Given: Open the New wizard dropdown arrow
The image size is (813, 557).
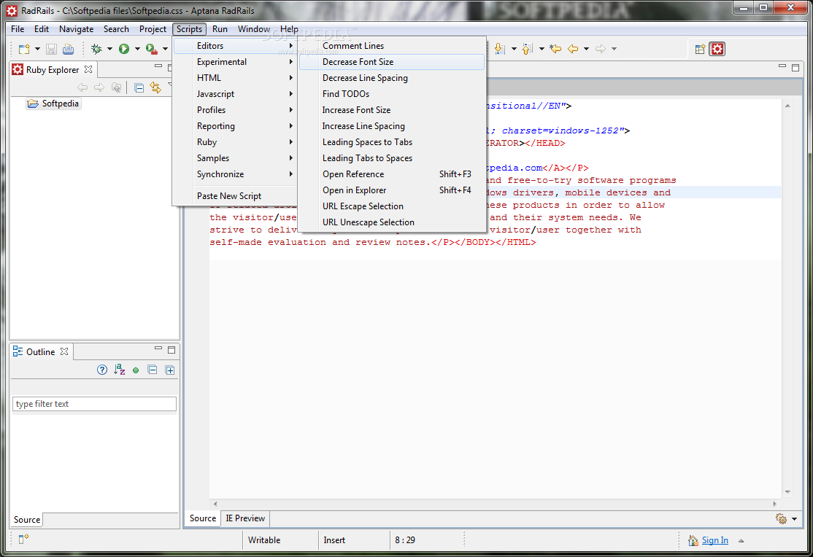Looking at the screenshot, I should pos(37,50).
